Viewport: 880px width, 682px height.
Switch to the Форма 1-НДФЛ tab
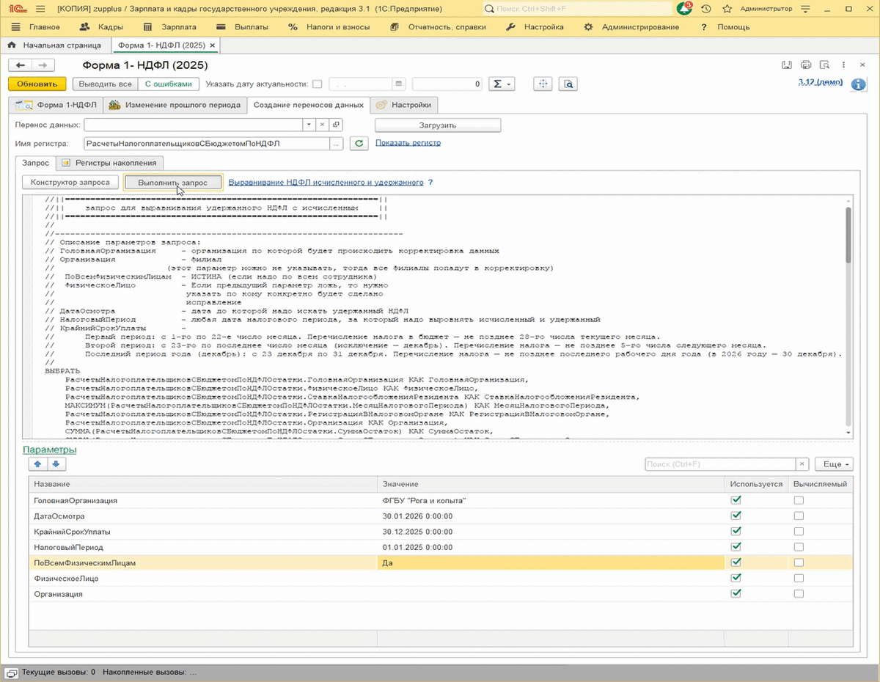tap(56, 105)
